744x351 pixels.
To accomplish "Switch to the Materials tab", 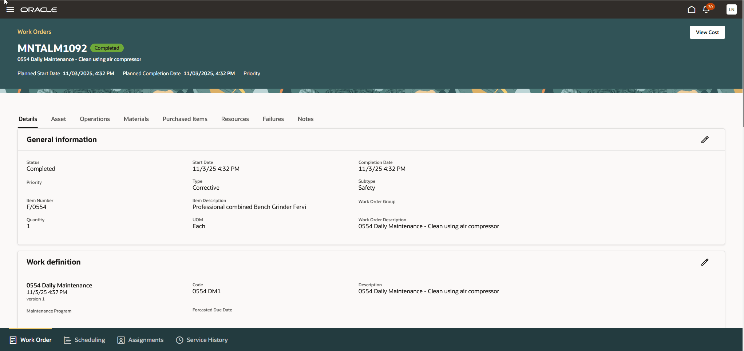I will coord(136,119).
